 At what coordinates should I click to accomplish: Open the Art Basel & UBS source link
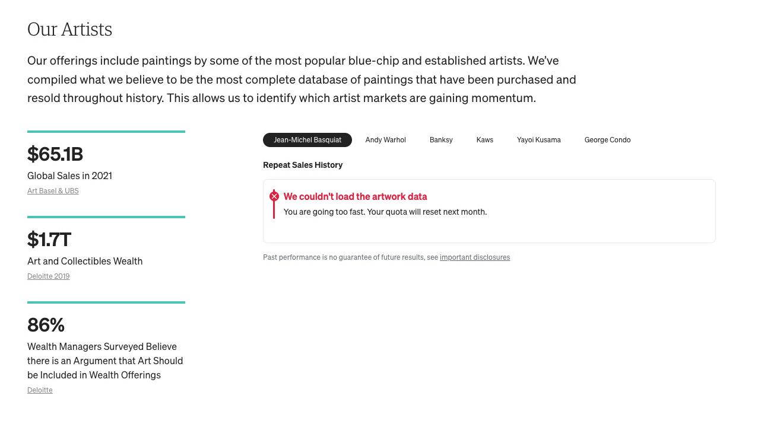(53, 191)
